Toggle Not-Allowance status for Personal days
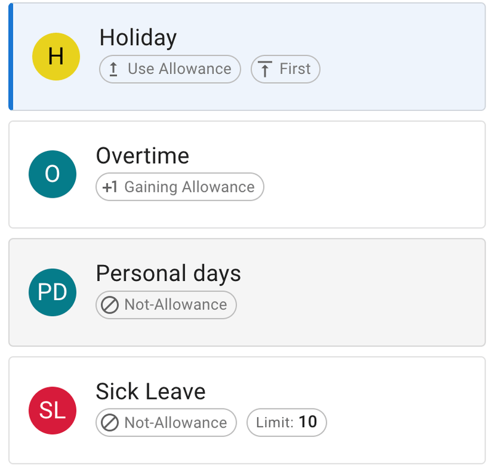 click(166, 304)
